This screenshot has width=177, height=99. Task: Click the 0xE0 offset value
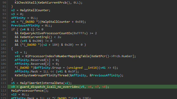[79, 22]
